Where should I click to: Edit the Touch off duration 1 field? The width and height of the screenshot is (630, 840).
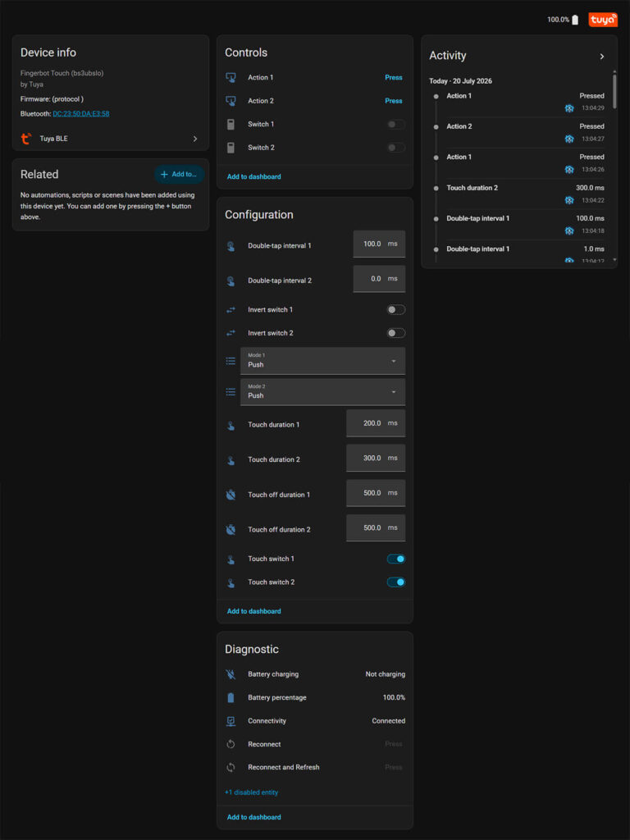(376, 493)
